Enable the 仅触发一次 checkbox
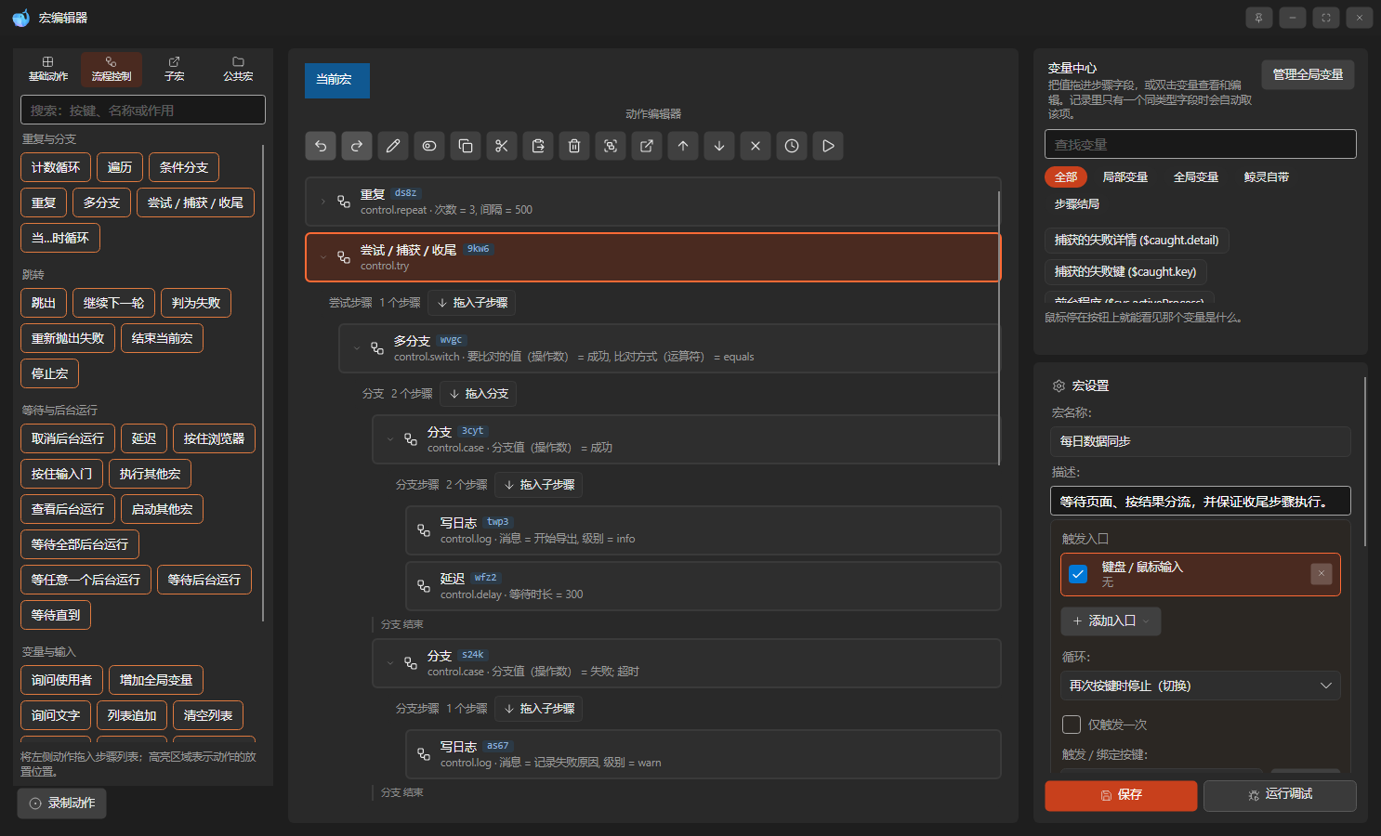This screenshot has height=836, width=1381. click(x=1072, y=725)
